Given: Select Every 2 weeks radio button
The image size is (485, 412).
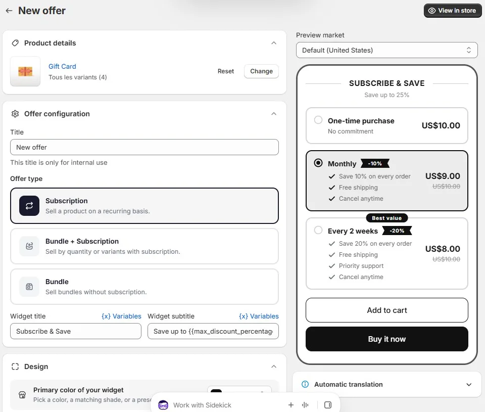Looking at the screenshot, I should click(318, 231).
